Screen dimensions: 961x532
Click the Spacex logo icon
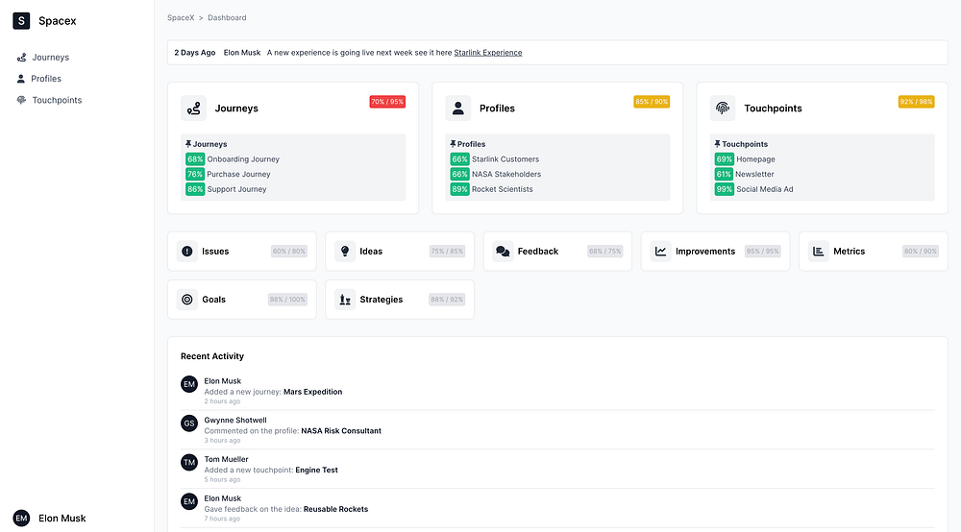point(21,21)
